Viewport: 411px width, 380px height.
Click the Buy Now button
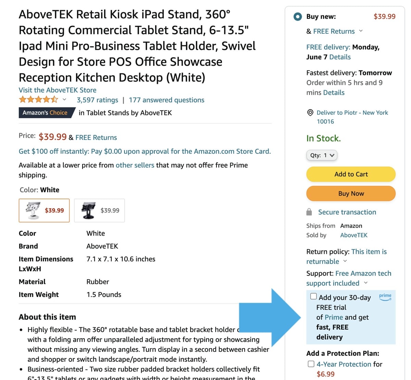[x=350, y=193]
